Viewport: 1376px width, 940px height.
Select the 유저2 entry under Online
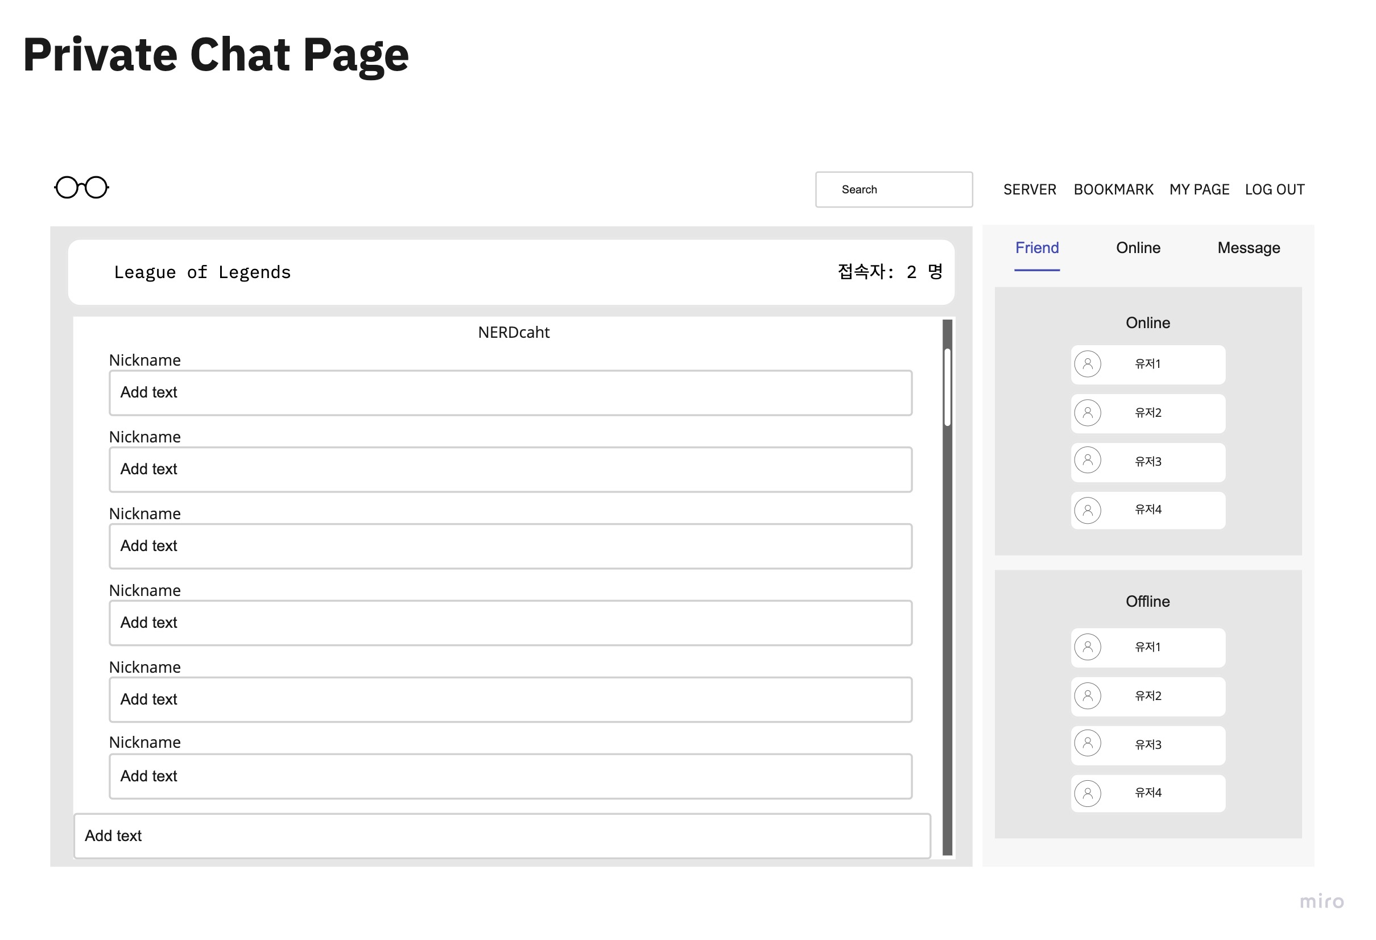[1147, 413]
